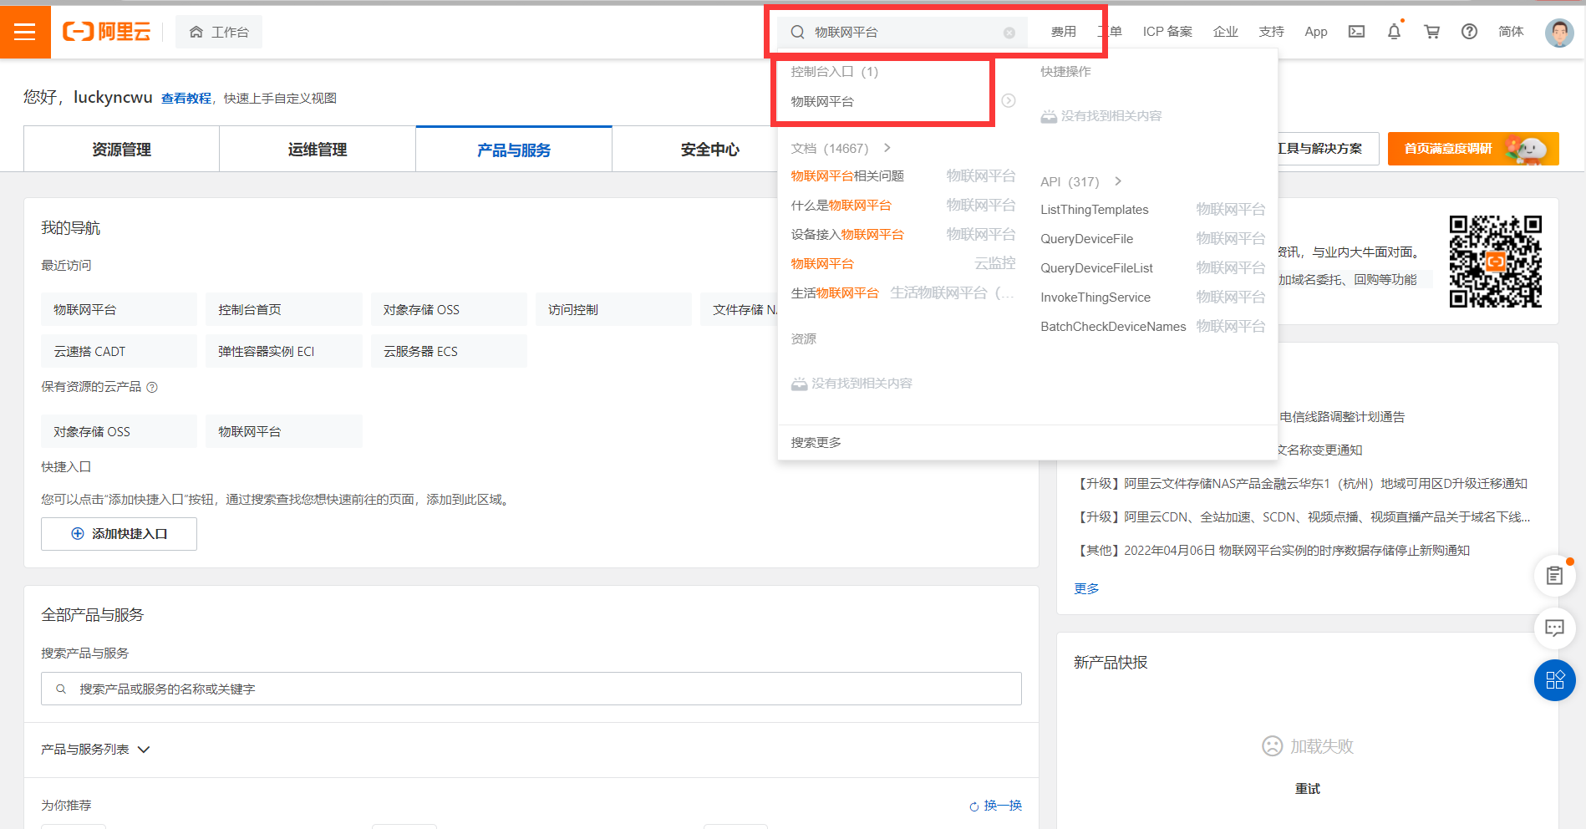Click the user avatar
Viewport: 1586px width, 829px height.
click(1559, 31)
